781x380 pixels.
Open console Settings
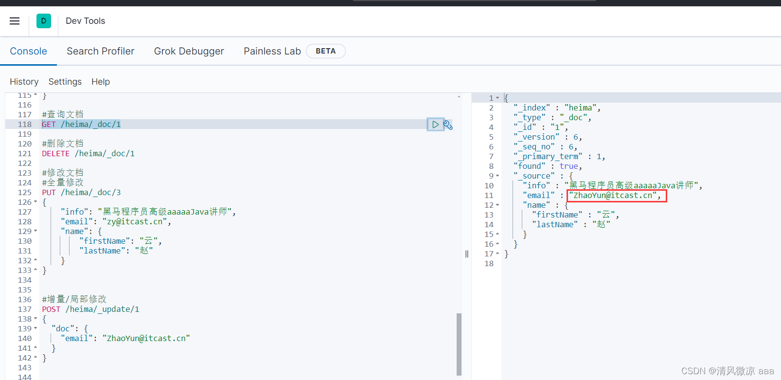click(x=65, y=82)
